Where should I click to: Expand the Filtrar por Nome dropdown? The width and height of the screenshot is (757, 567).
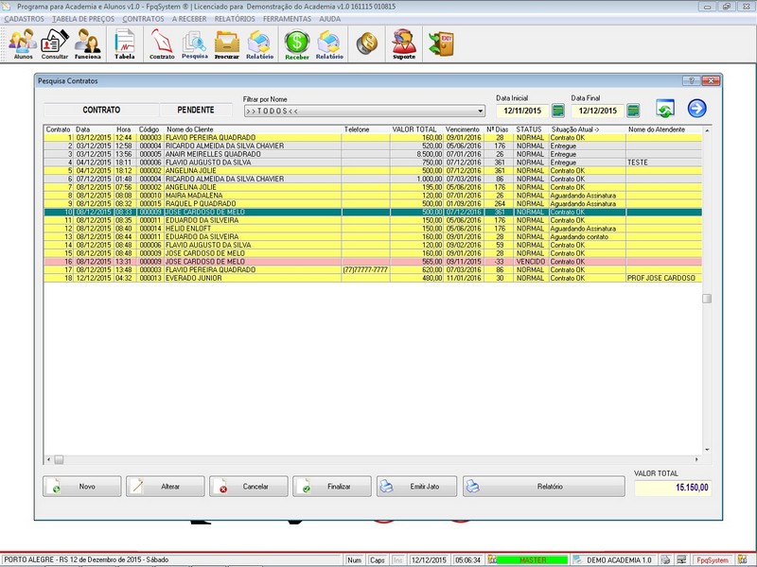coord(480,111)
